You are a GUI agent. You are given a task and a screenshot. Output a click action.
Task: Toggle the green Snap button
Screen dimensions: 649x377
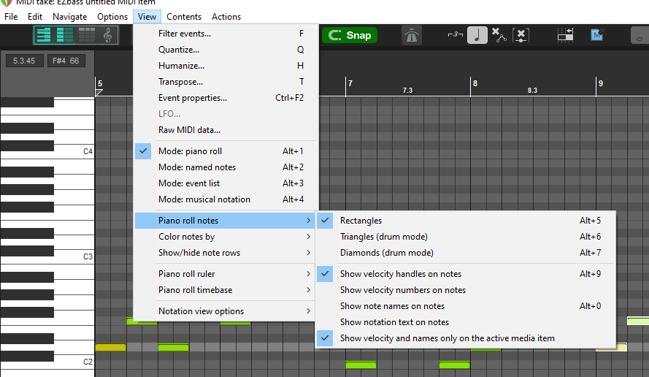click(350, 35)
